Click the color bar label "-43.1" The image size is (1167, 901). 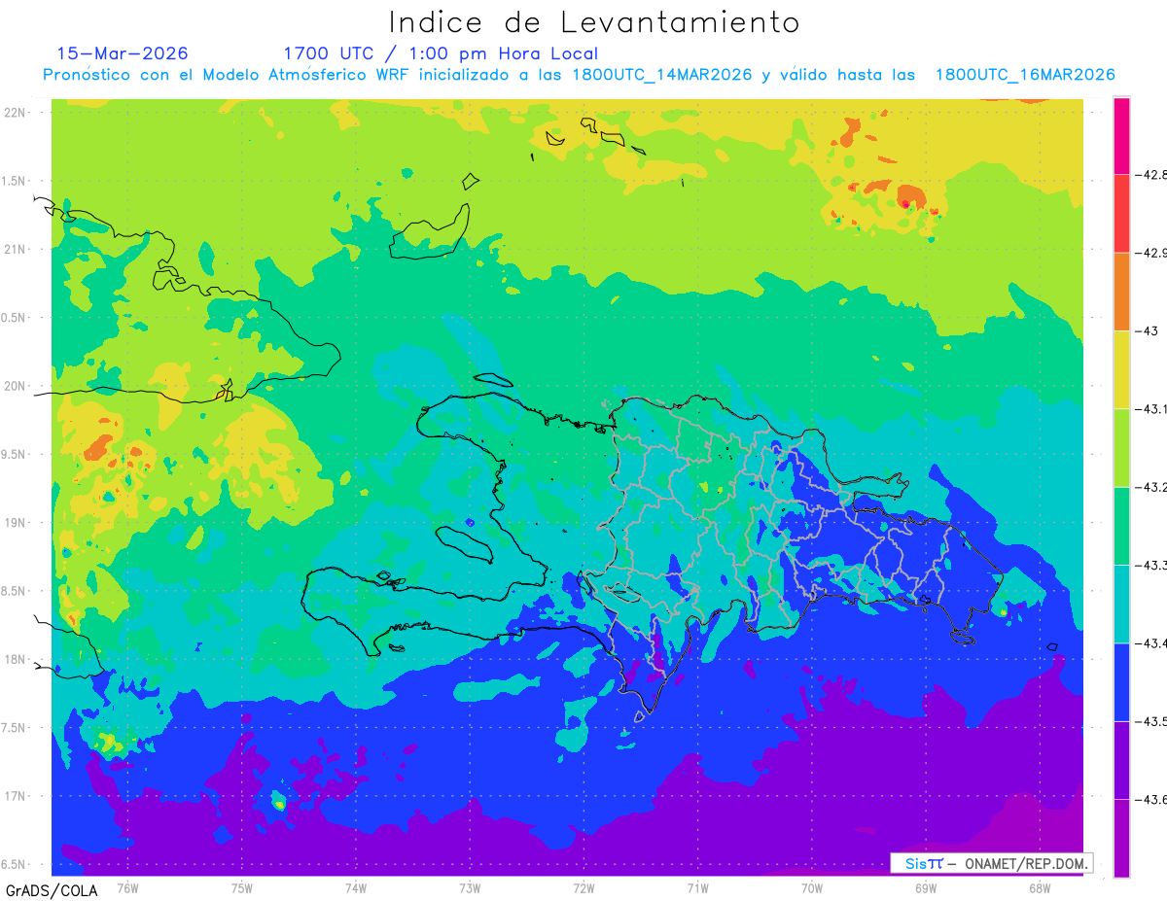point(1151,408)
